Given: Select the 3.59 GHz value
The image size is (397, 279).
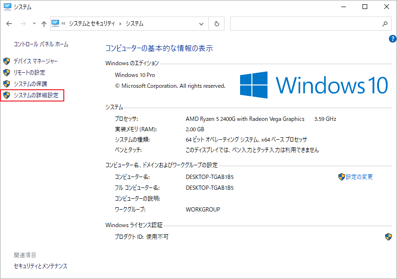Looking at the screenshot, I should (x=325, y=119).
